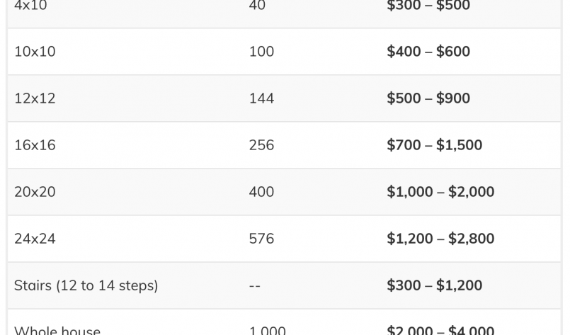570x335 pixels.
Task: Click the 256 square feet value
Action: pyautogui.click(x=261, y=145)
